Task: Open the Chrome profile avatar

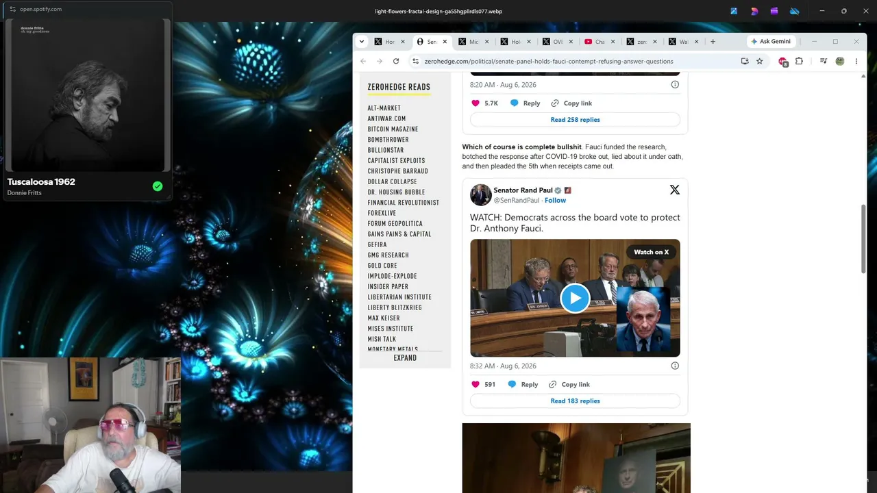Action: pos(840,61)
